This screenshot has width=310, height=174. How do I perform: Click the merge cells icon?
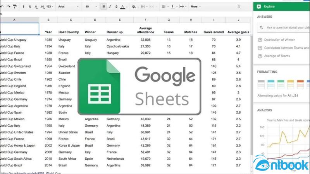152,7
